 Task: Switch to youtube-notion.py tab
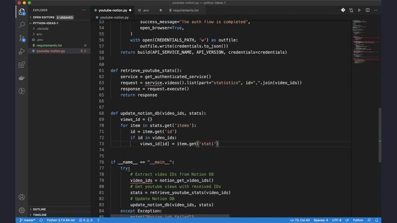(113, 11)
